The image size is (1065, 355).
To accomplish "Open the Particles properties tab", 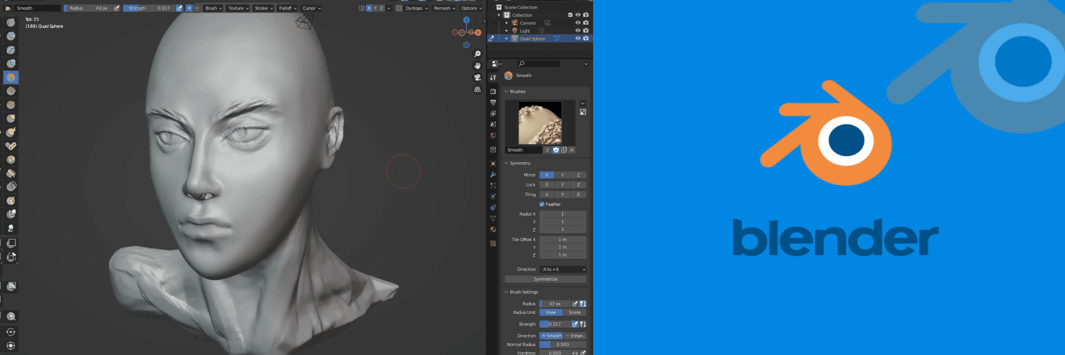I will 493,186.
